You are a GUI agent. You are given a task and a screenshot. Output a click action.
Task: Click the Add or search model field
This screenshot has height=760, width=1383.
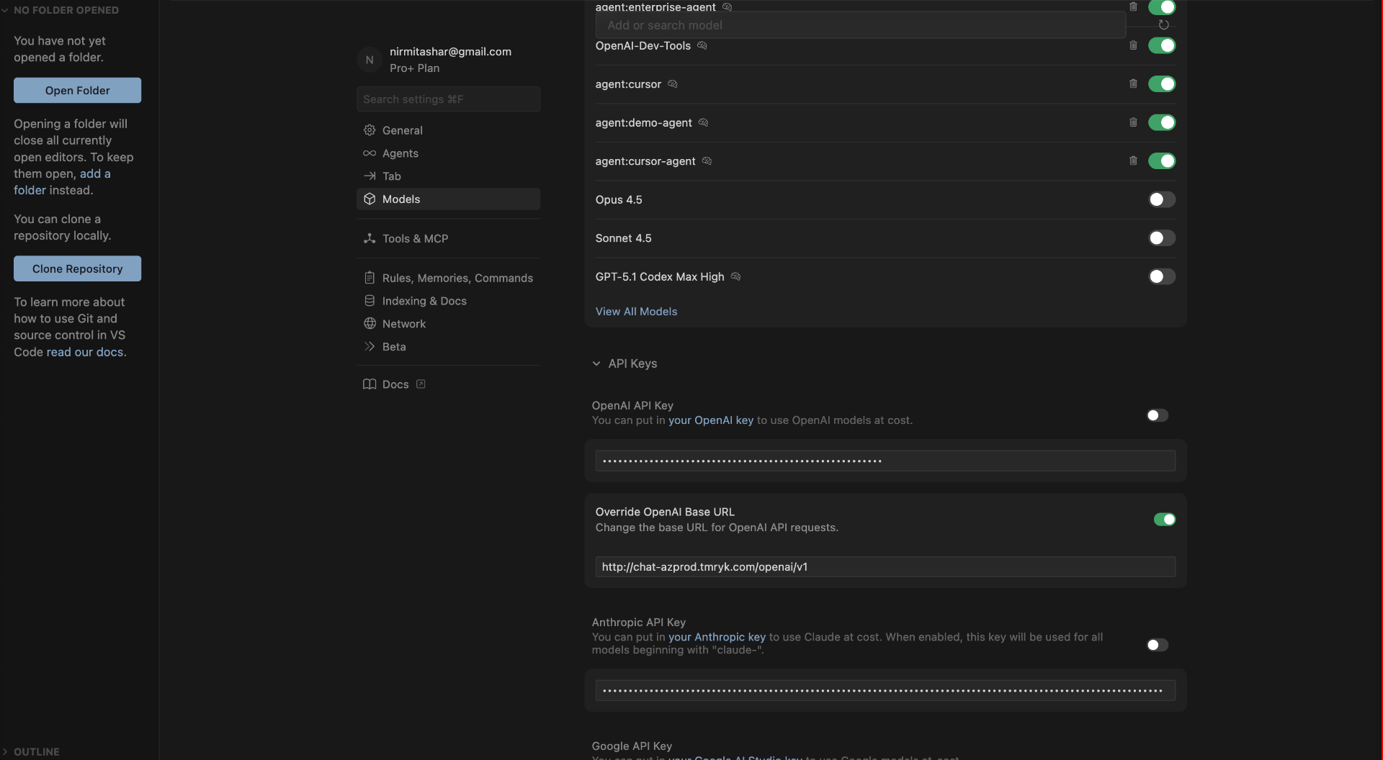[x=861, y=25]
